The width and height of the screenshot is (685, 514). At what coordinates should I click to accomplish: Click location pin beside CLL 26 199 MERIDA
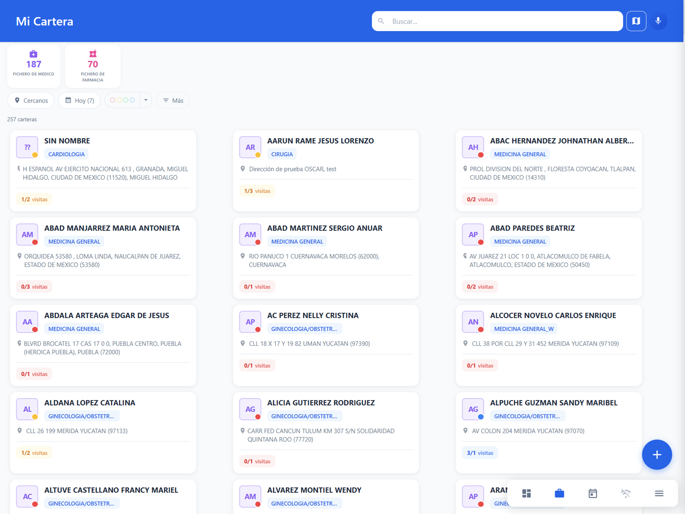[20, 431]
